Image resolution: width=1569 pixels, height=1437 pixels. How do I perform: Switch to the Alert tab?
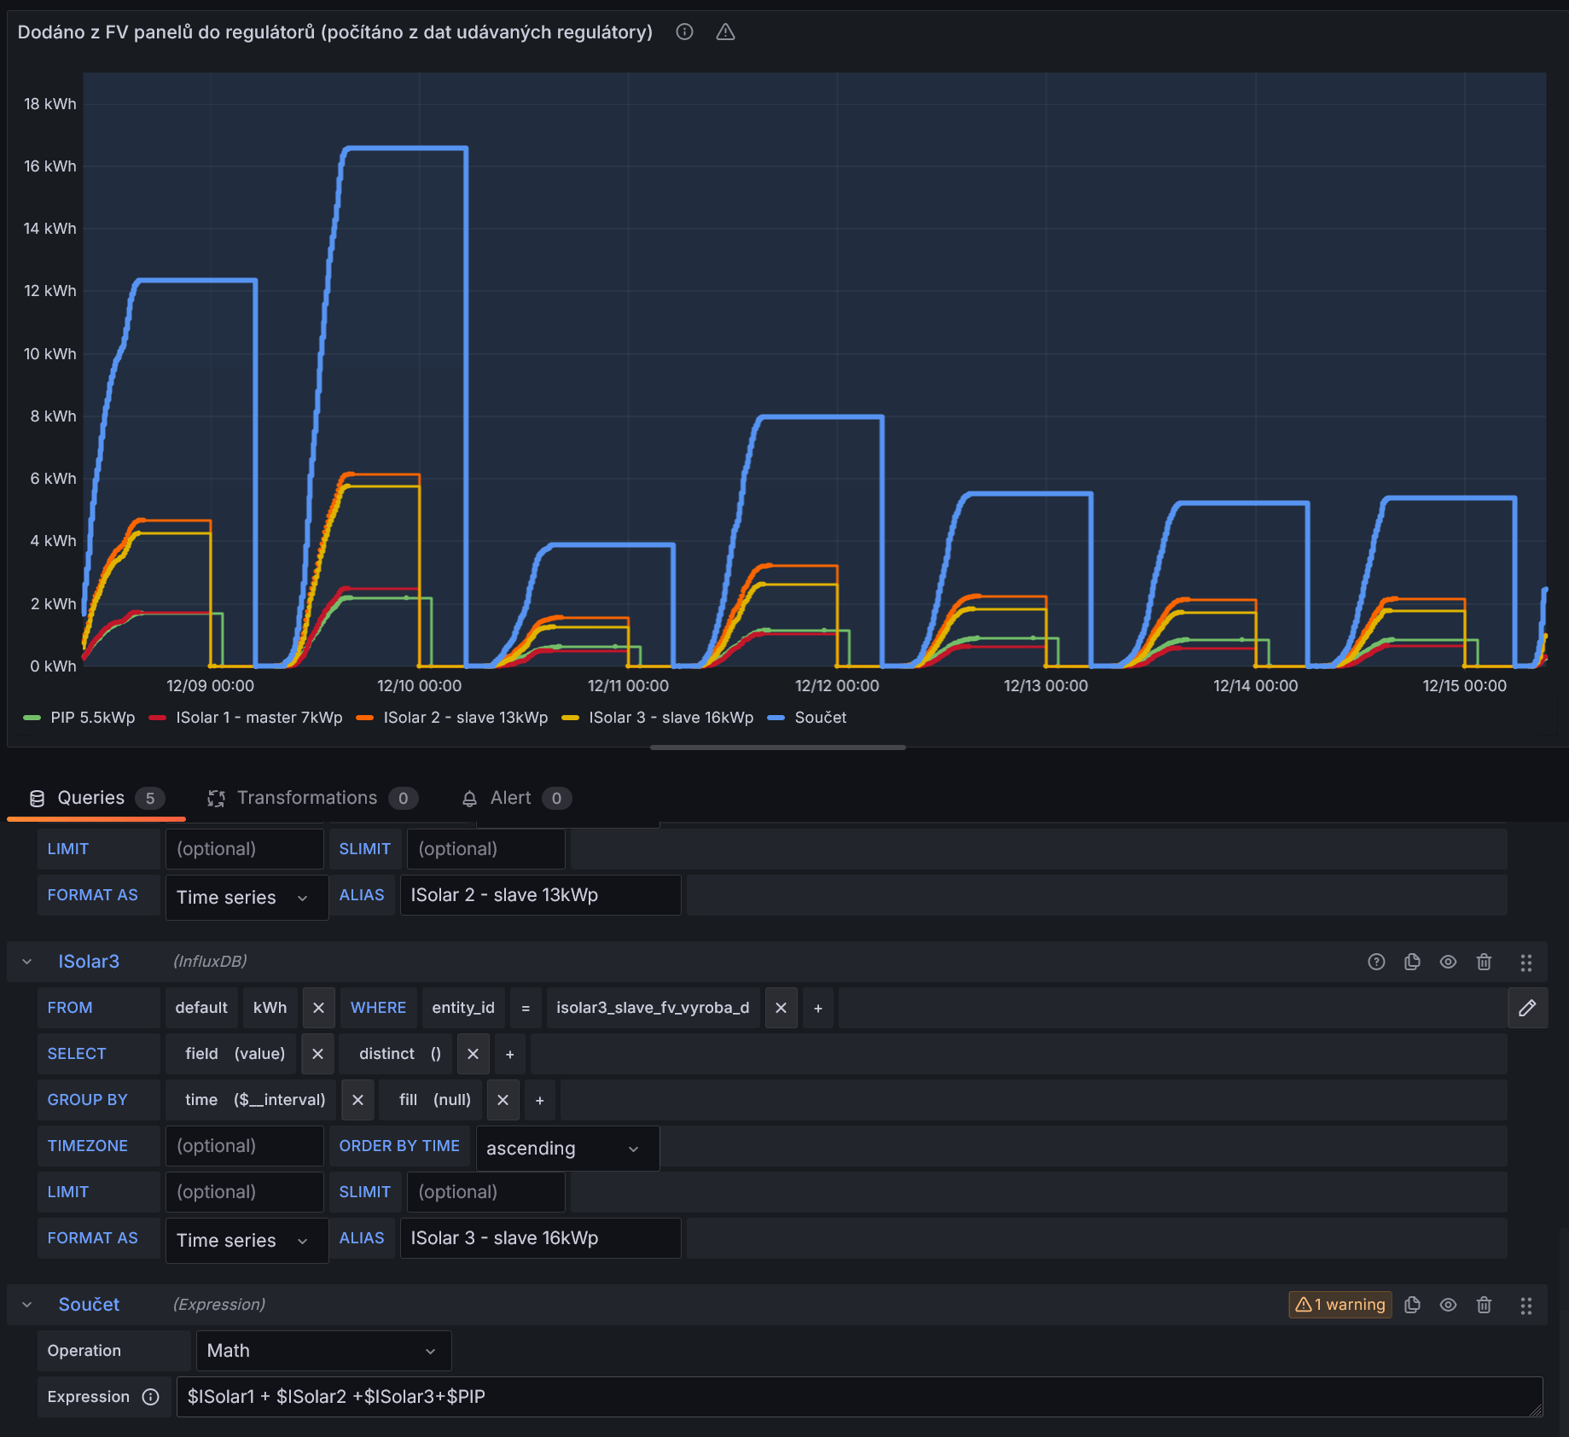(509, 798)
